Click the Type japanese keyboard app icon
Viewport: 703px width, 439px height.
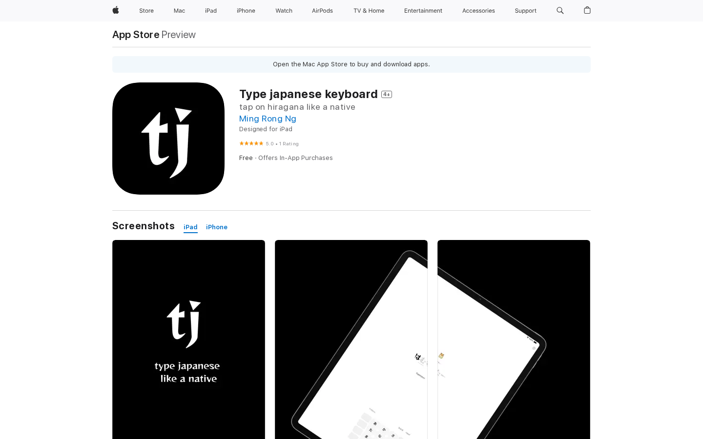point(168,139)
